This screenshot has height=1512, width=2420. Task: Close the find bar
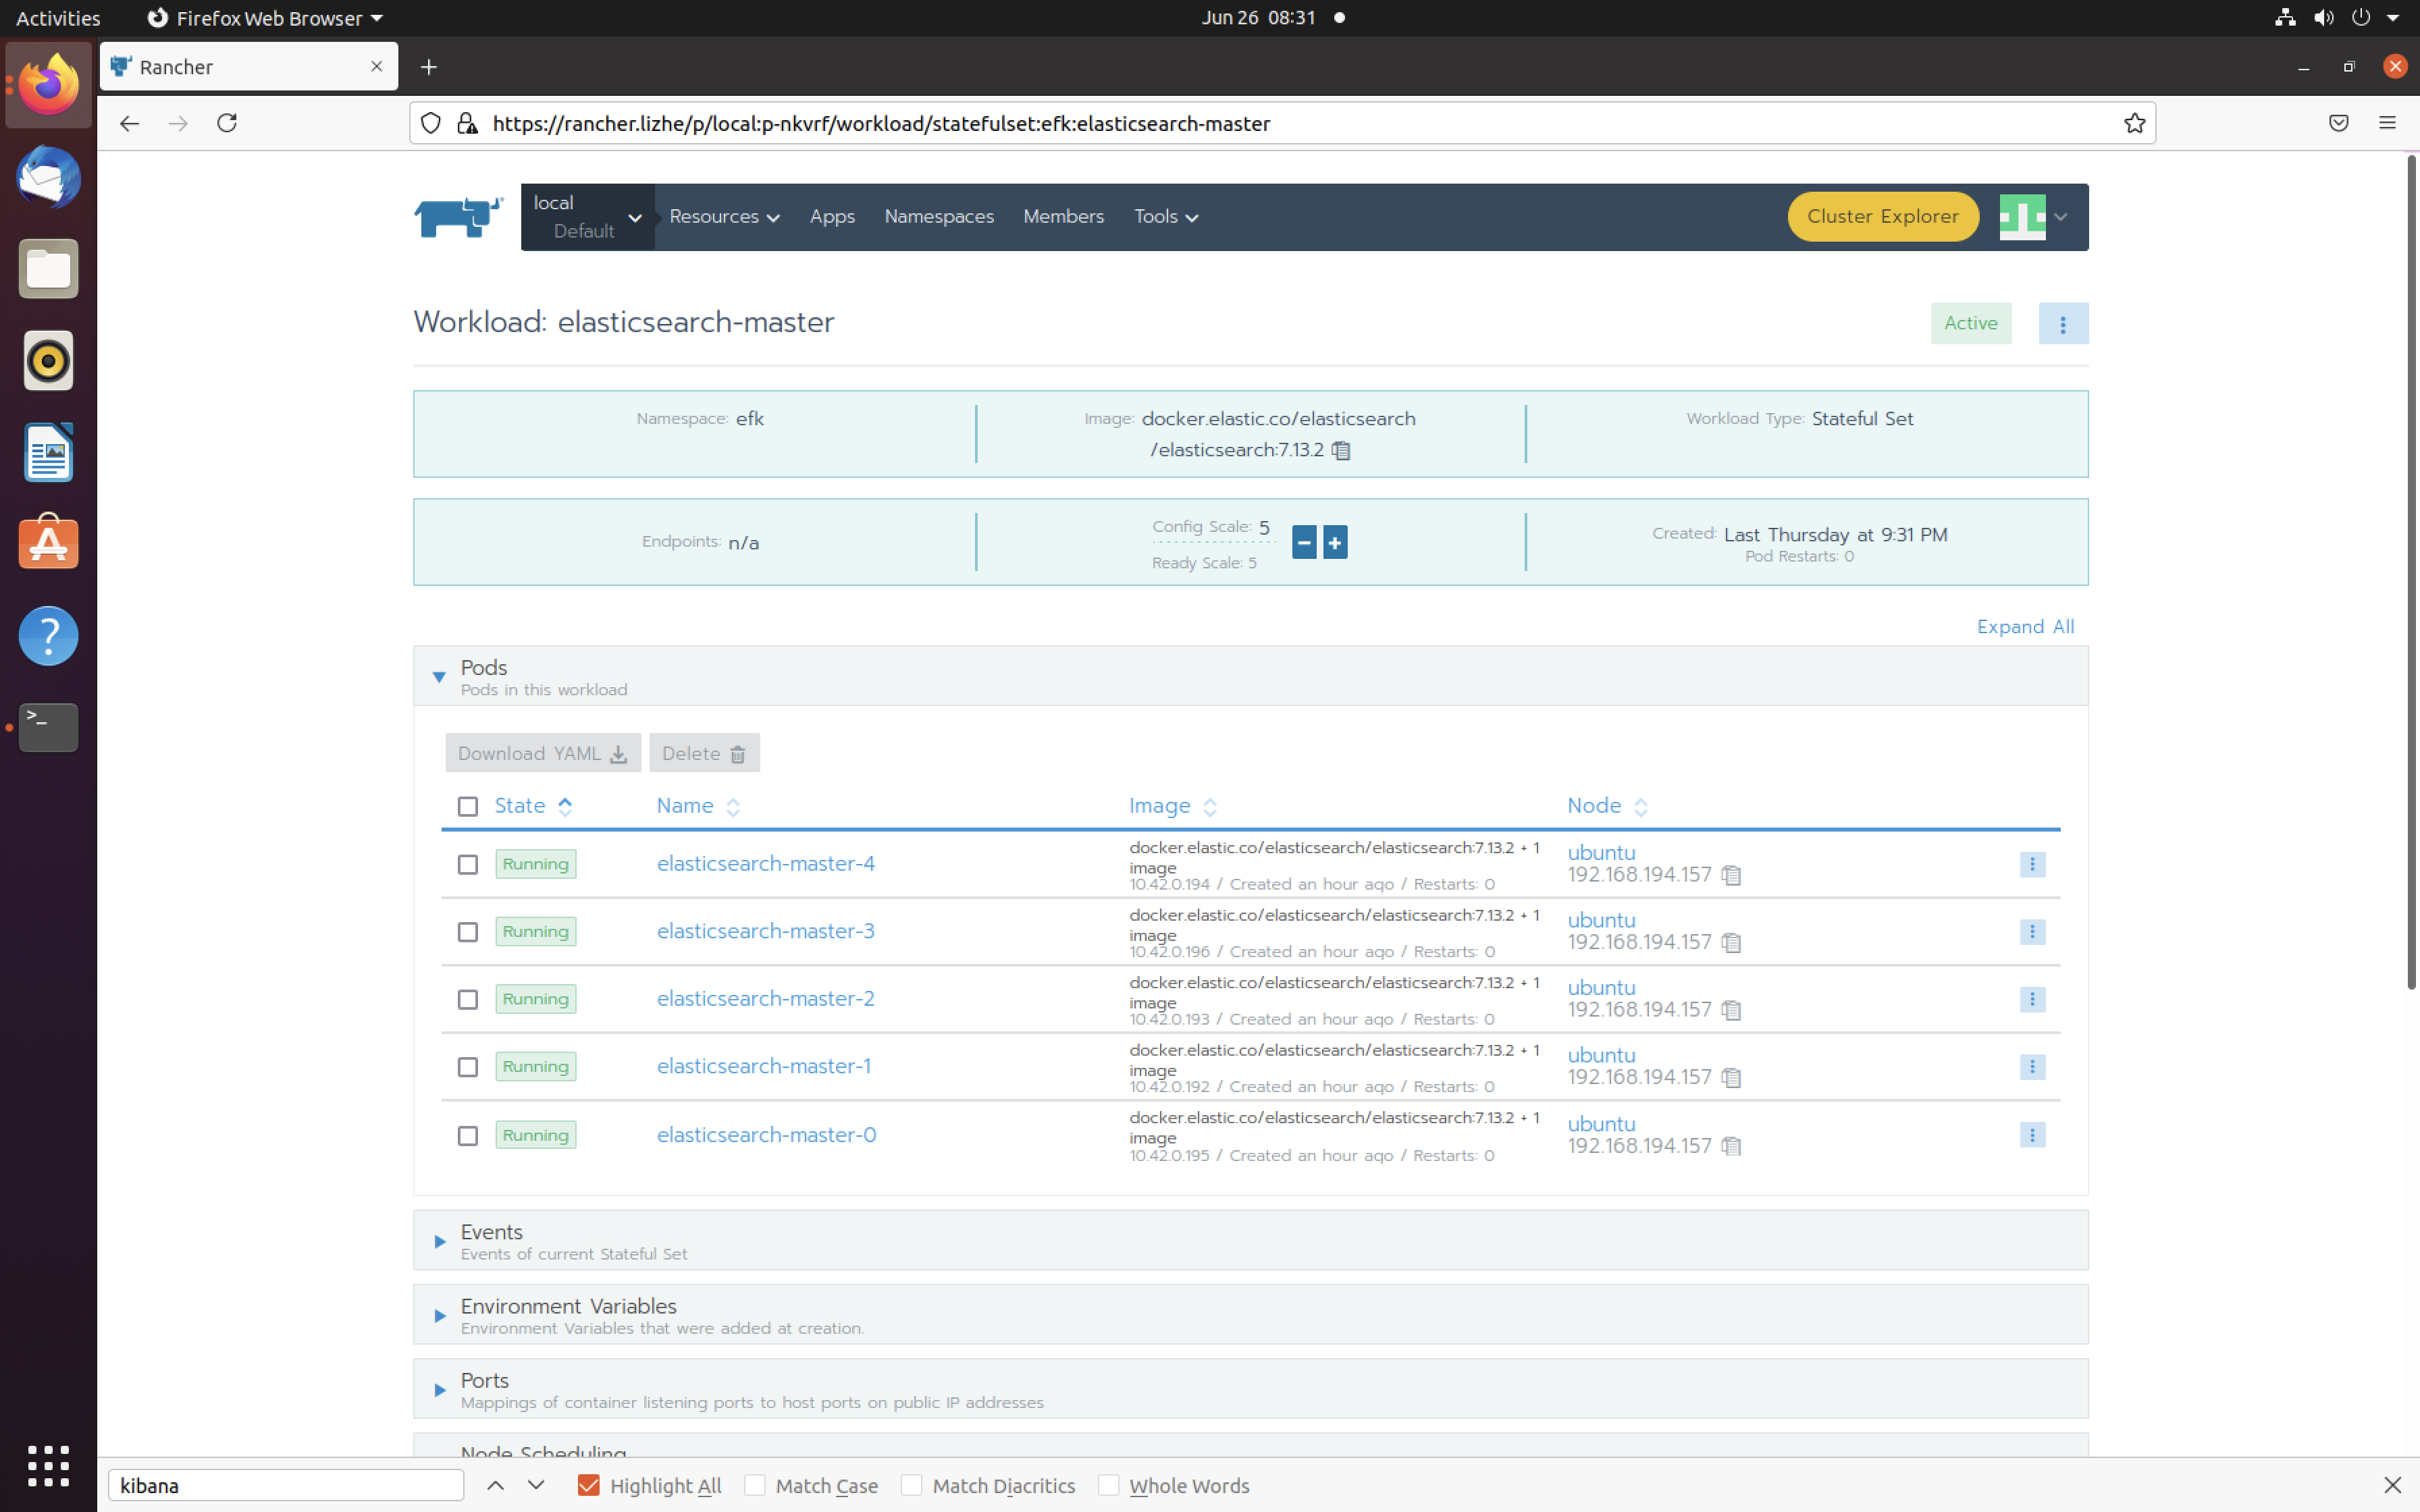2392,1485
